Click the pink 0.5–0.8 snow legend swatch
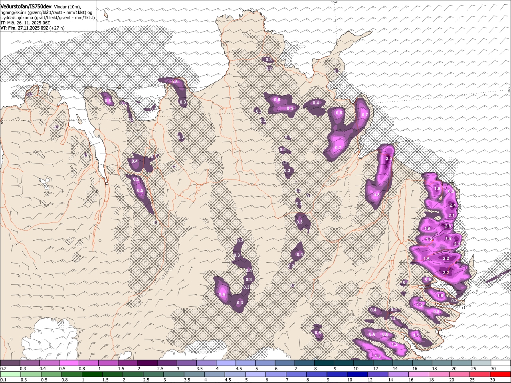 click(x=69, y=363)
